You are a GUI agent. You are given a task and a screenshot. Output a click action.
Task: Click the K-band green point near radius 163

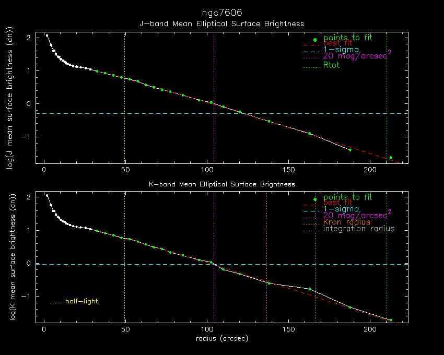pyautogui.click(x=310, y=289)
